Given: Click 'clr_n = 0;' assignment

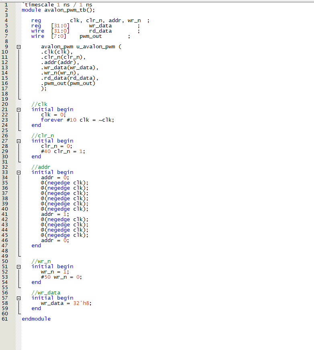Looking at the screenshot, I should pos(57,146).
